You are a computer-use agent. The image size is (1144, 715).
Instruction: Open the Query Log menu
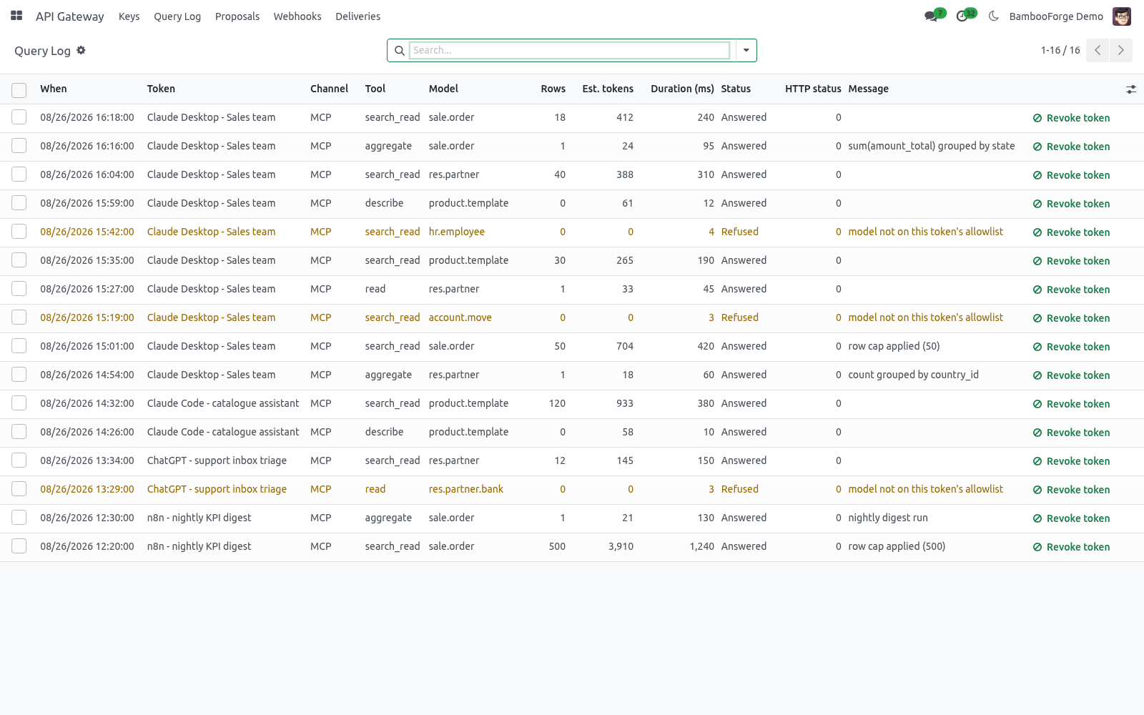pos(177,16)
